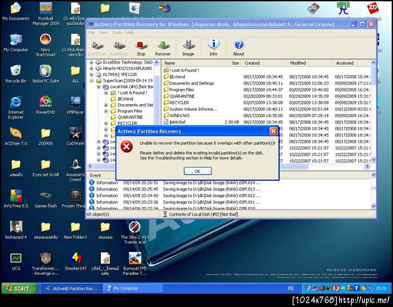The height and width of the screenshot is (307, 393).
Task: Collapse Local Disk (#0) tree node
Action: pos(99,87)
